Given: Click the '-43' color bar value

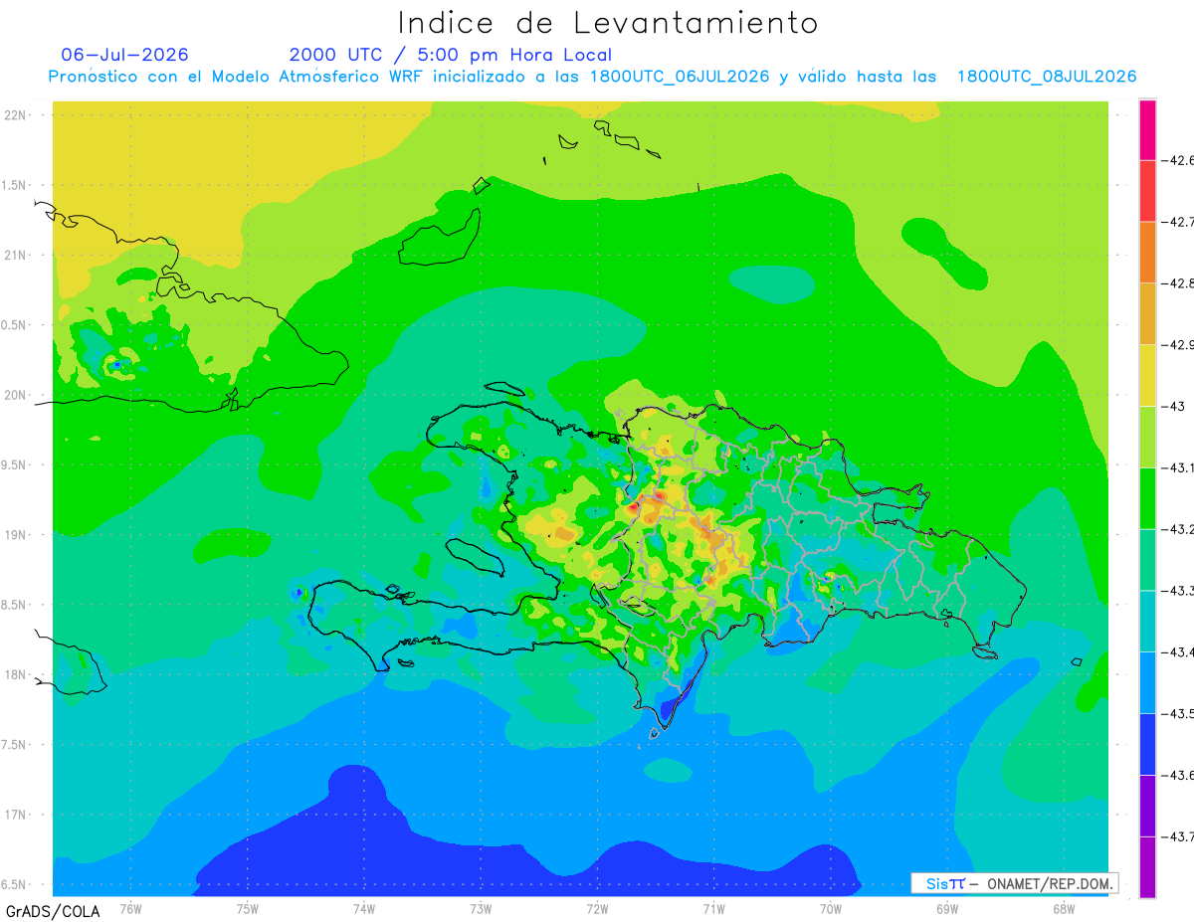Looking at the screenshot, I should click(x=1174, y=407).
